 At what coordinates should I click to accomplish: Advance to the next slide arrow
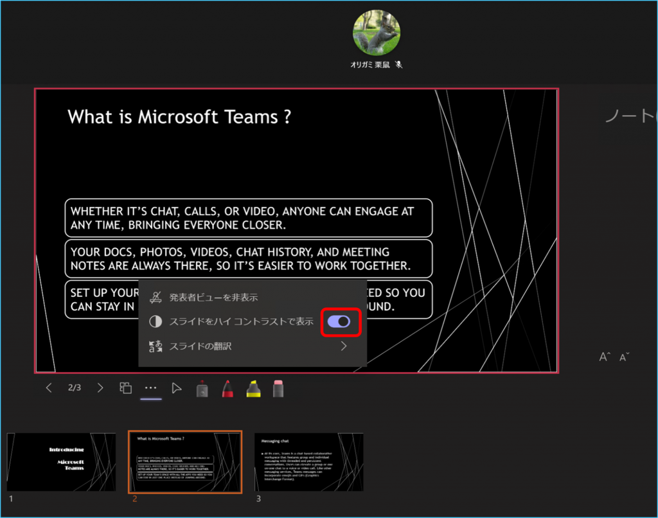[x=100, y=388]
